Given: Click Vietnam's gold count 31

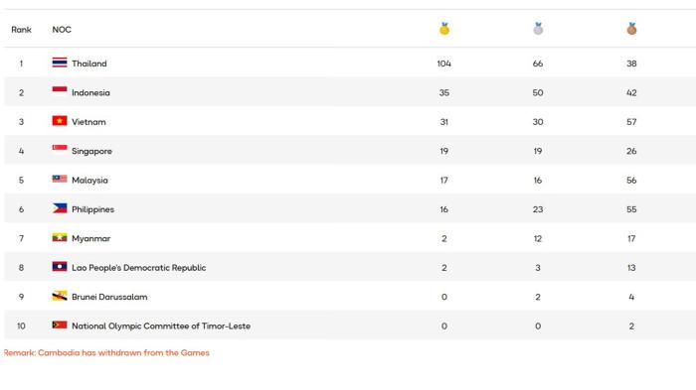Looking at the screenshot, I should [x=443, y=122].
